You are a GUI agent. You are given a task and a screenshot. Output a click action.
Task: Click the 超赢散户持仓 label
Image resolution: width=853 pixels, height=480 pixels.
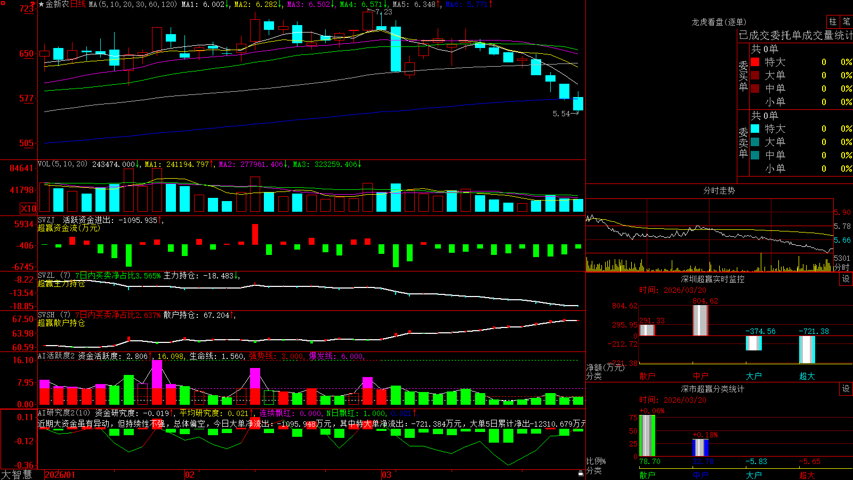point(61,323)
